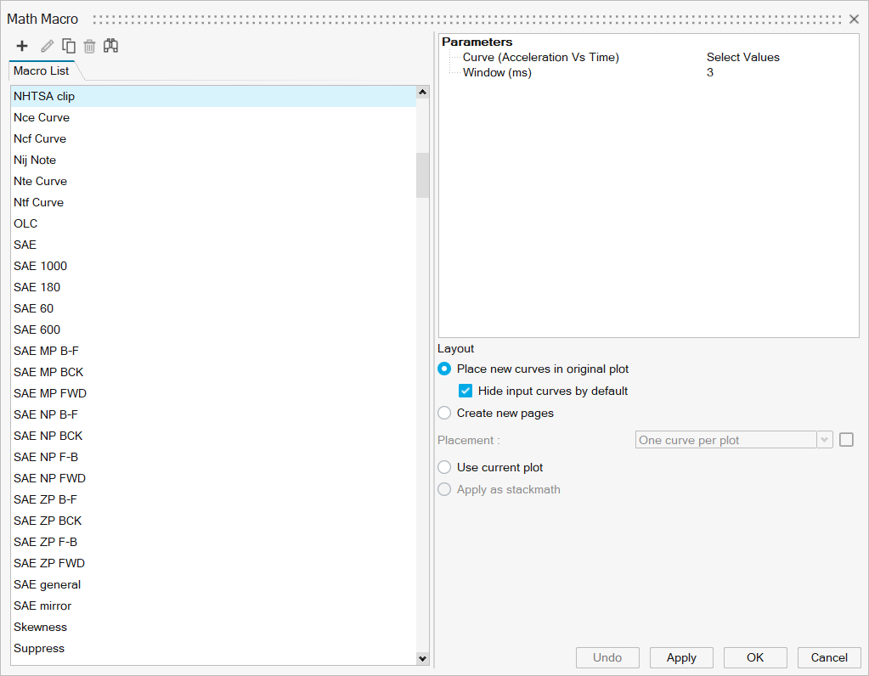Viewport: 869px width, 676px height.
Task: Click the Window (ms) value 3
Action: click(710, 72)
